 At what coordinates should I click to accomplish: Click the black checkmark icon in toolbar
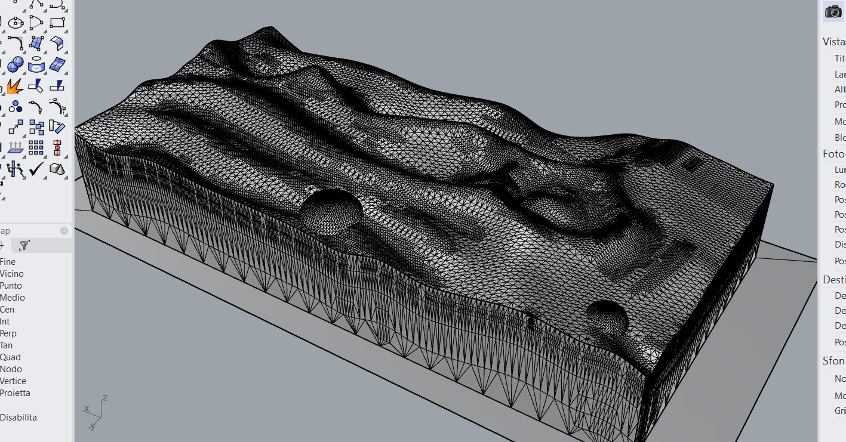tap(36, 169)
